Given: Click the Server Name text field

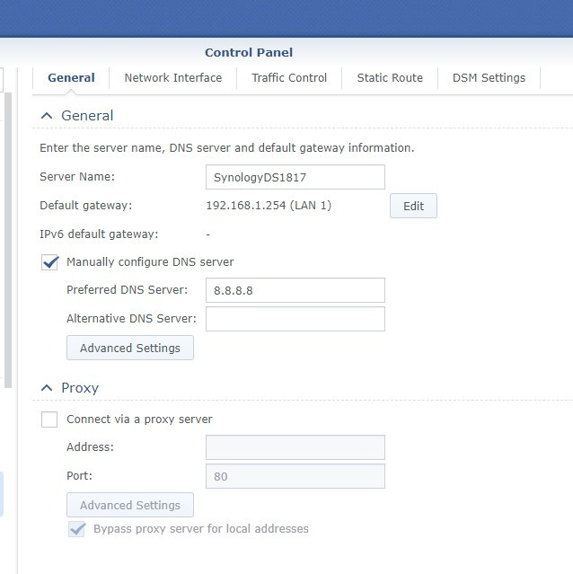Looking at the screenshot, I should point(295,177).
